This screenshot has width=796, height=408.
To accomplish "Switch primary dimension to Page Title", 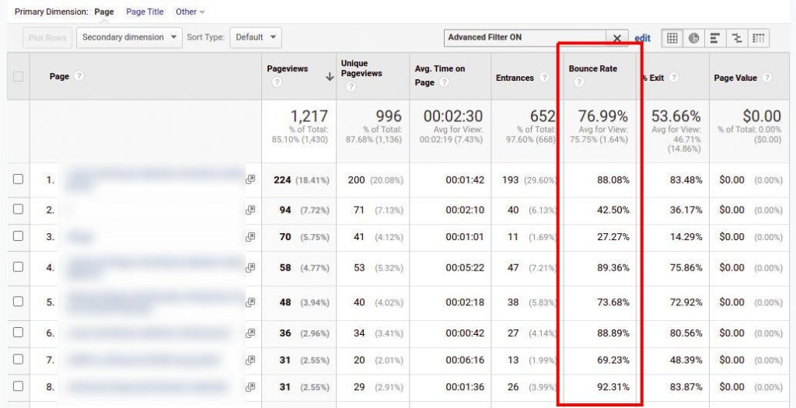I will click(146, 12).
